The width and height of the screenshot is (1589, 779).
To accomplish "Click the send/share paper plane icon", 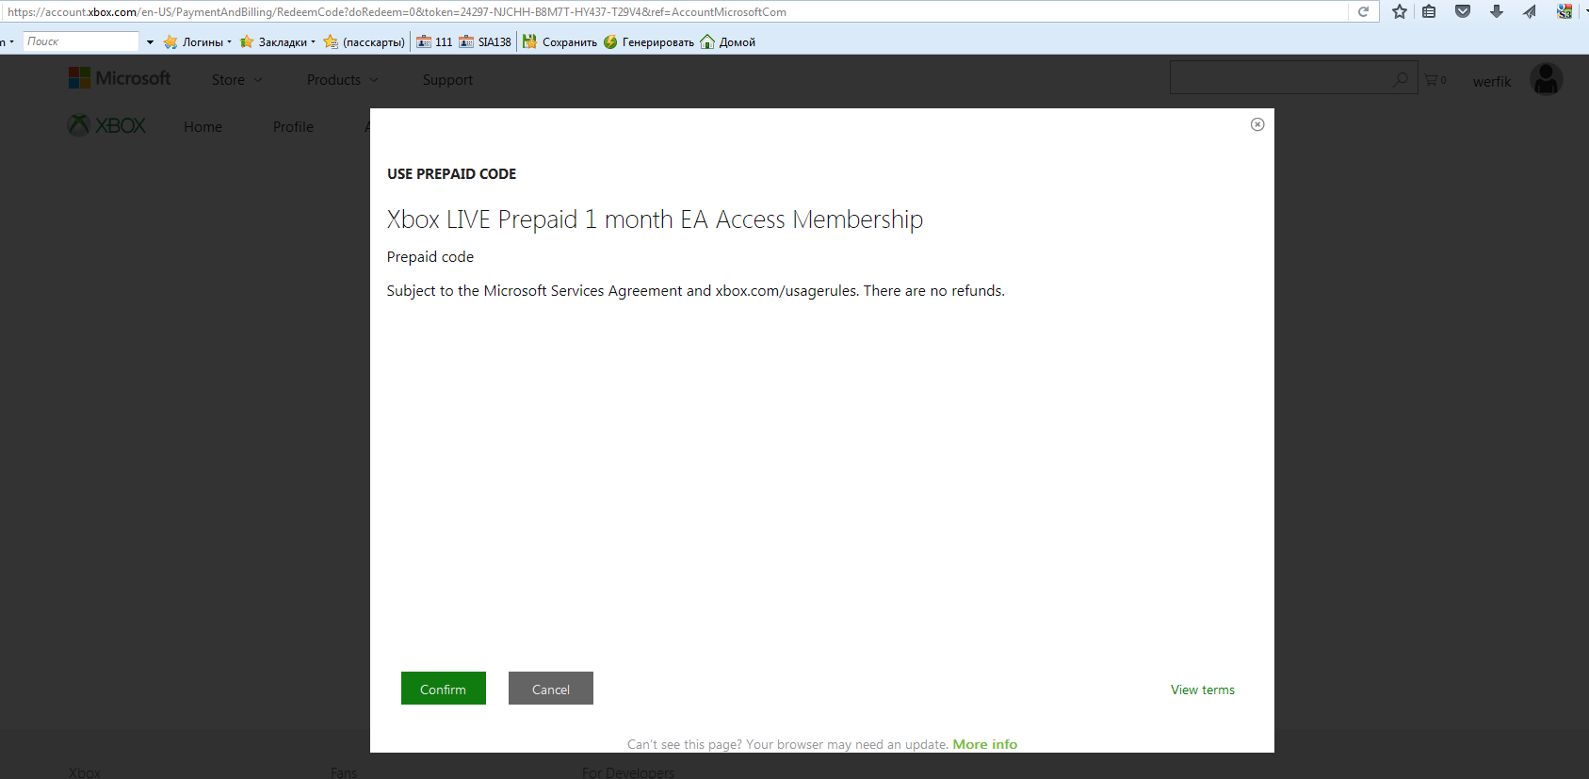I will pos(1530,11).
